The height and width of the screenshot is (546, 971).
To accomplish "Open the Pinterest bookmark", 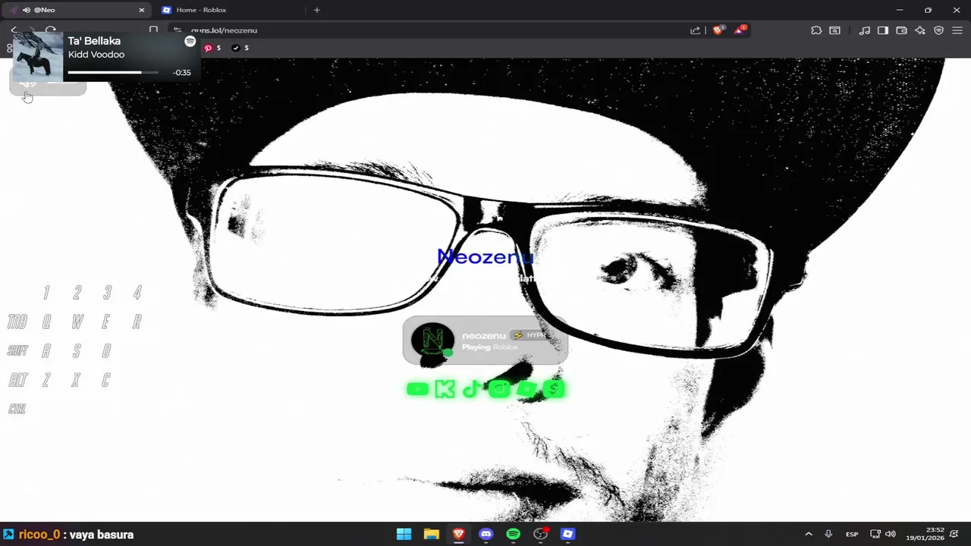I will click(x=212, y=48).
